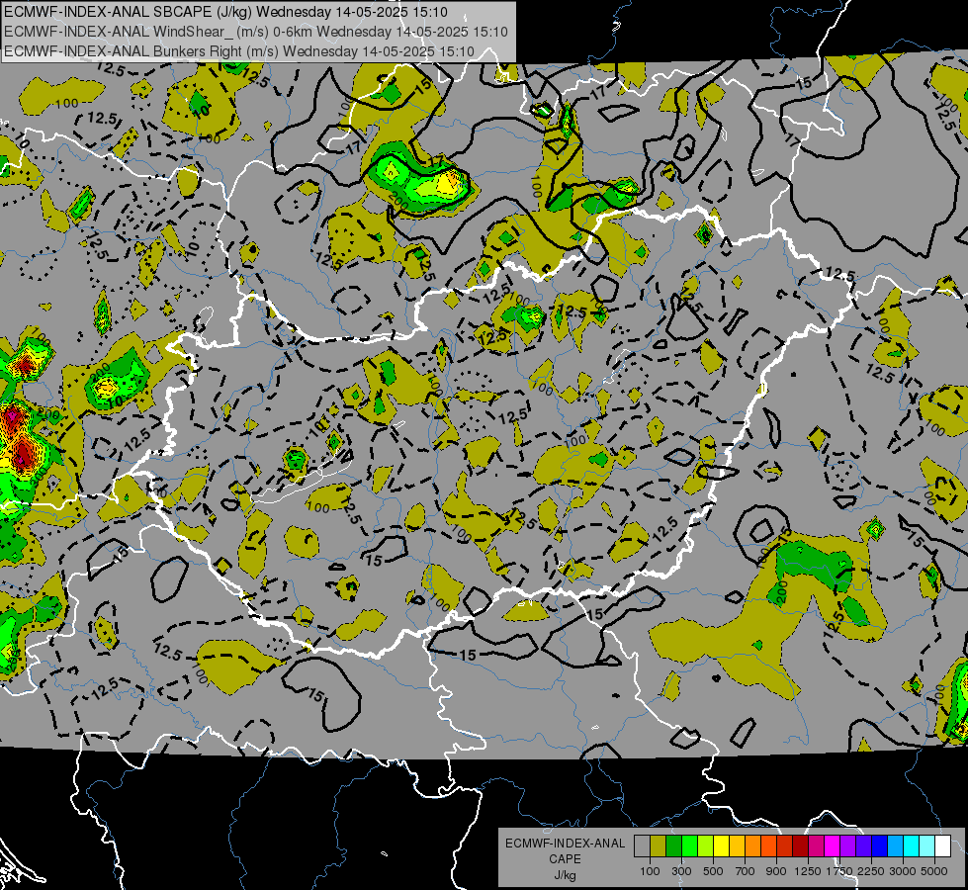Select the amber legend swatch

point(737,845)
